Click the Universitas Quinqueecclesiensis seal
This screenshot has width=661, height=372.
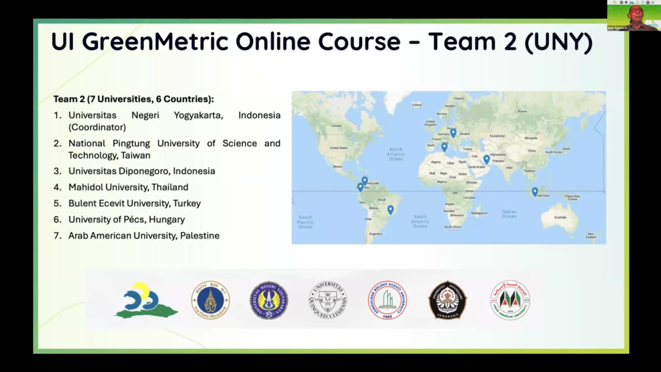click(328, 300)
